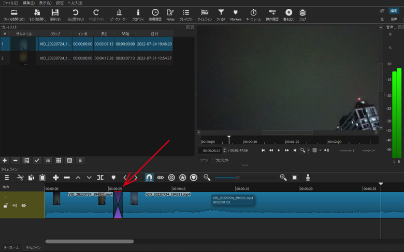Overwrite clip with timeline down-arrow icon

(x=89, y=177)
